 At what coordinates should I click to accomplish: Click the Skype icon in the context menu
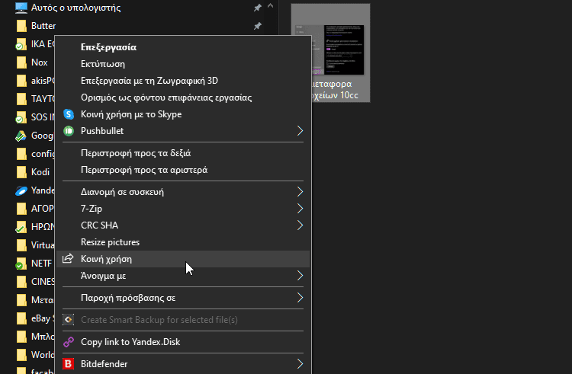click(69, 114)
